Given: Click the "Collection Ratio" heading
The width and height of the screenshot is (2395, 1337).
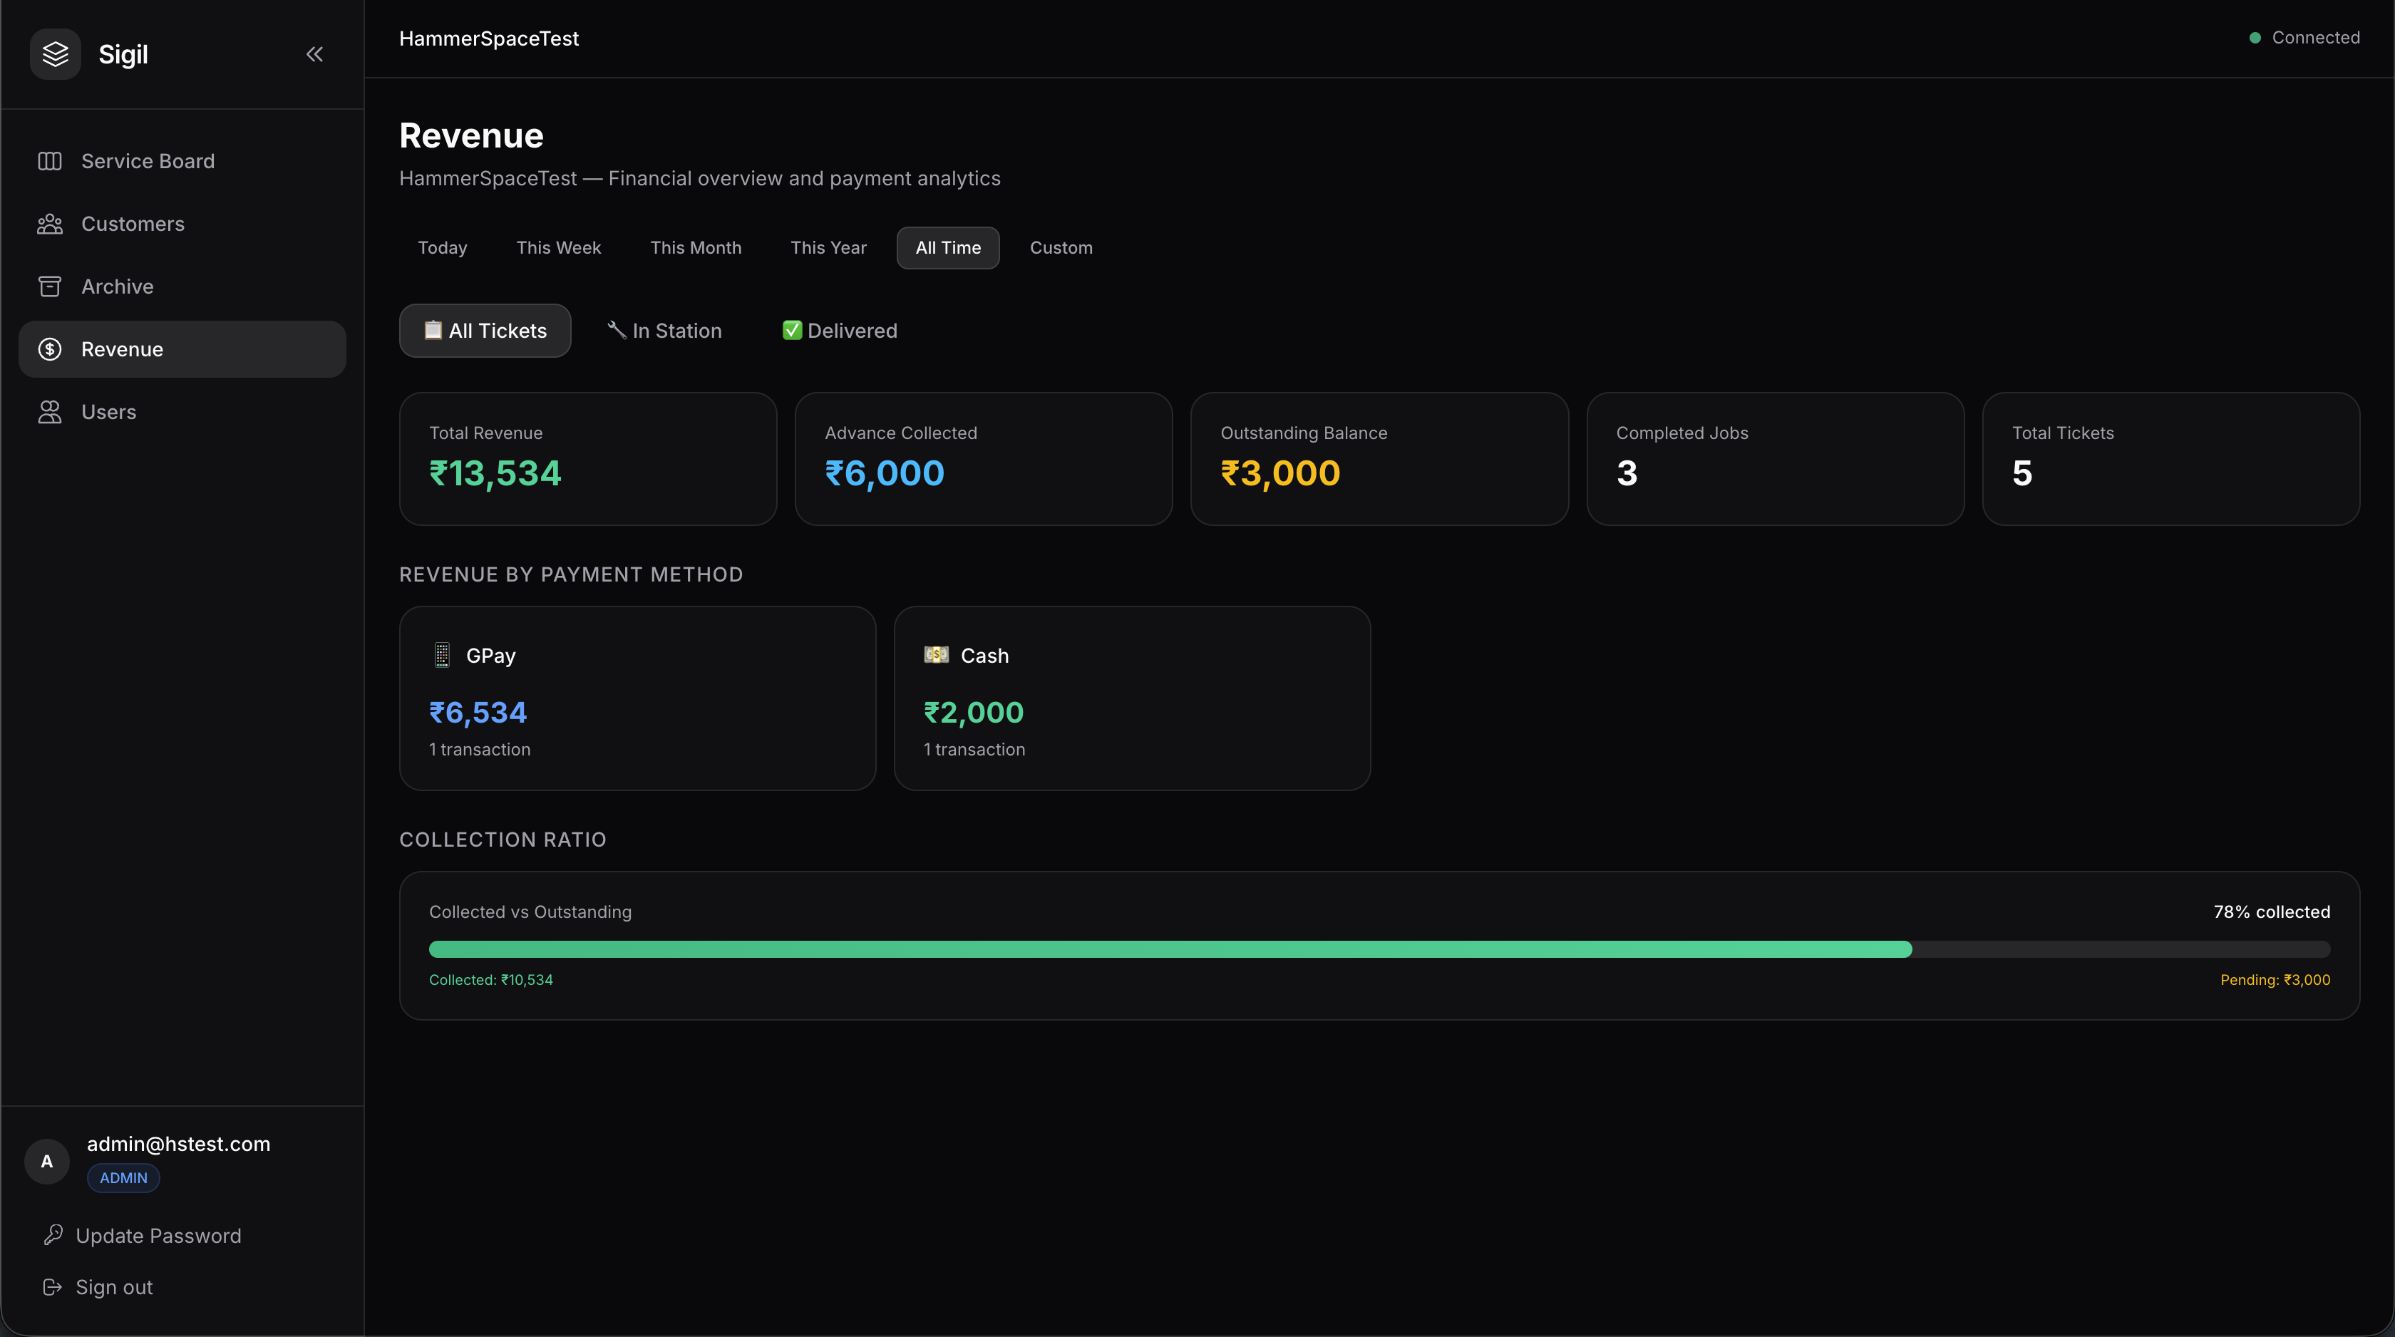Looking at the screenshot, I should pos(503,840).
